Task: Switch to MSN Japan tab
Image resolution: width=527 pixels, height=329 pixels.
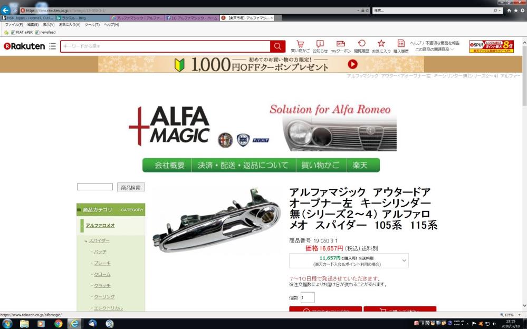Action: (x=27, y=18)
